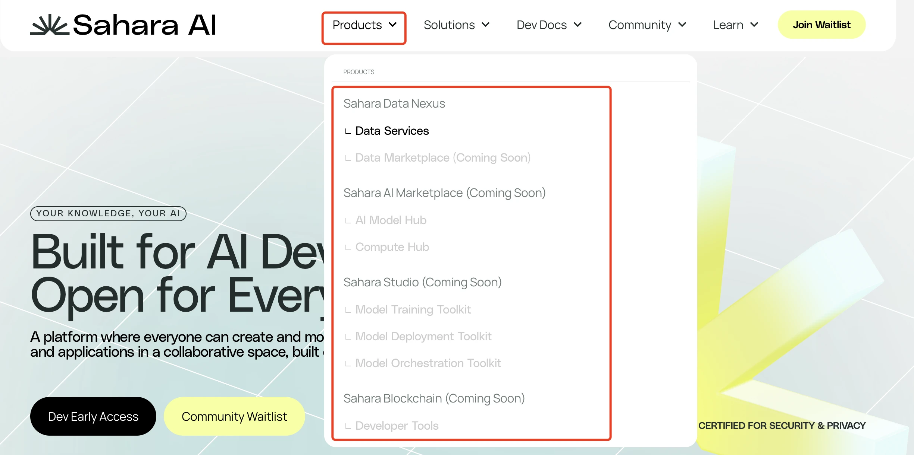Click the 'Built for AI Dev' headline
The image size is (914, 455).
178,252
